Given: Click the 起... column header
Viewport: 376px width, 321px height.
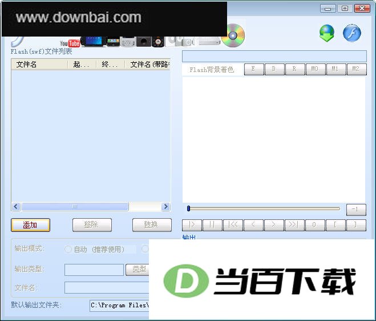Looking at the screenshot, I should point(82,65).
